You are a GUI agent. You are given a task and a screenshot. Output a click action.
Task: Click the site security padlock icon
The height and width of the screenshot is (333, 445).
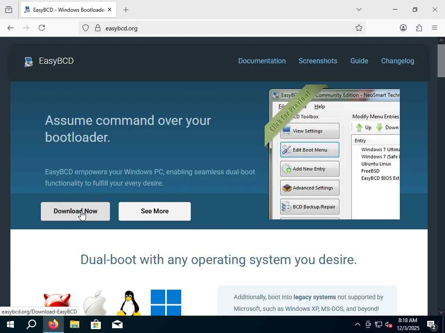(98, 28)
